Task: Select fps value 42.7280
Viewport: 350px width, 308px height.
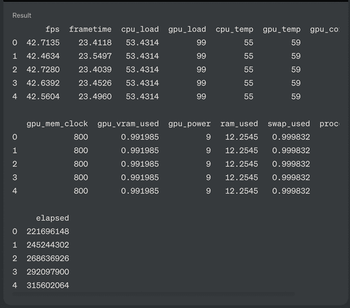Action: pyautogui.click(x=43, y=69)
